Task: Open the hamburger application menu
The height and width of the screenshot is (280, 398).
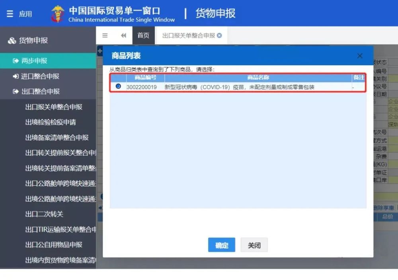Action: point(10,14)
